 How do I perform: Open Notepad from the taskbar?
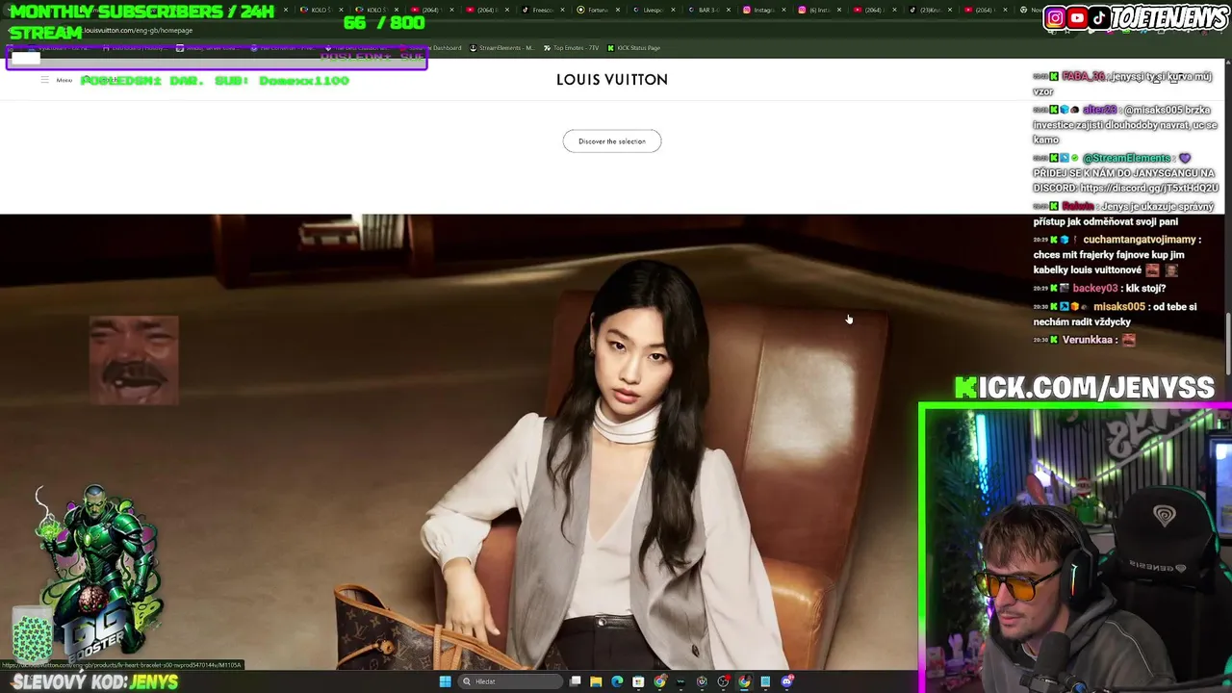[765, 681]
